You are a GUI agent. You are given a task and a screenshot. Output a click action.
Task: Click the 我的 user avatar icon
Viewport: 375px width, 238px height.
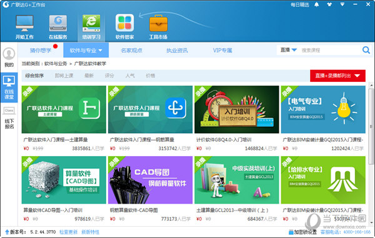tap(9, 54)
